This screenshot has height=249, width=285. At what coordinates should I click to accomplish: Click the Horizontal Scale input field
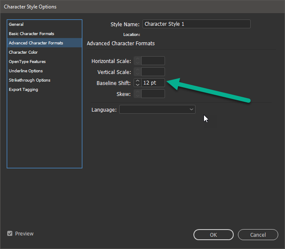tap(153, 61)
